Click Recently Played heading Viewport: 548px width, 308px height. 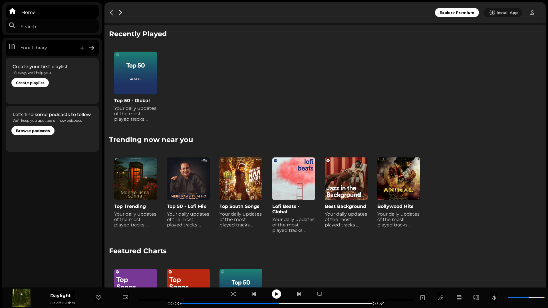pyautogui.click(x=138, y=34)
